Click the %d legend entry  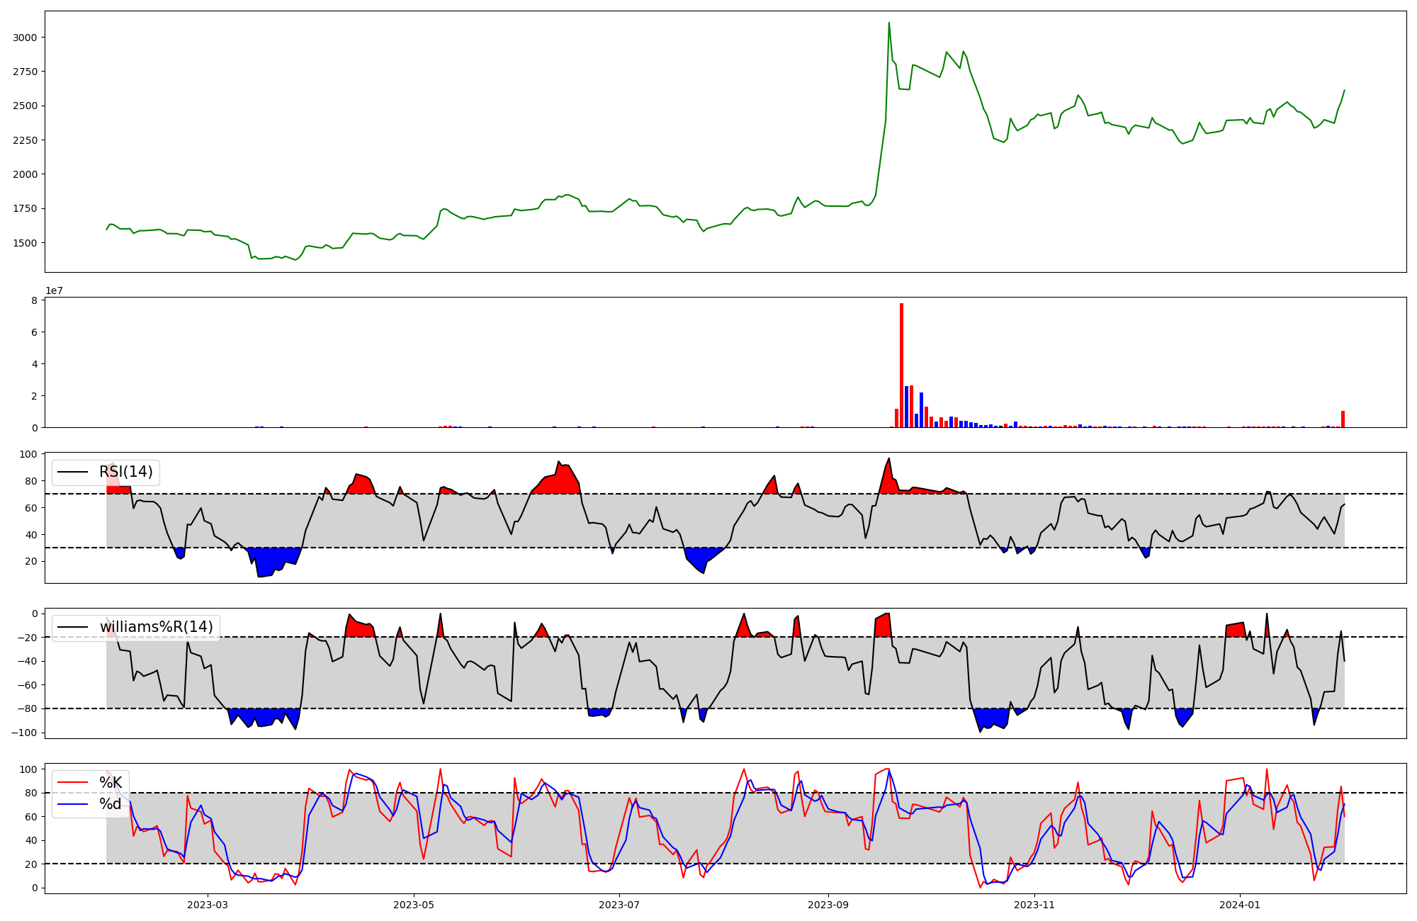(110, 804)
